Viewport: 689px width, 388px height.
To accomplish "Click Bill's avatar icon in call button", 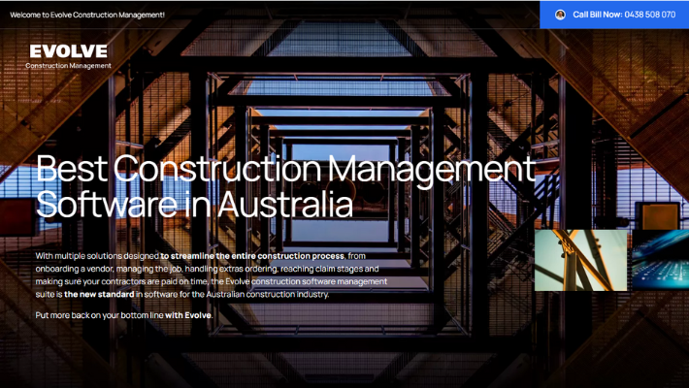I will 560,15.
